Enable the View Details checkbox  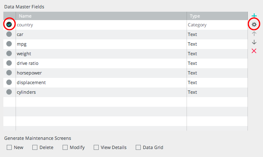click(96, 147)
